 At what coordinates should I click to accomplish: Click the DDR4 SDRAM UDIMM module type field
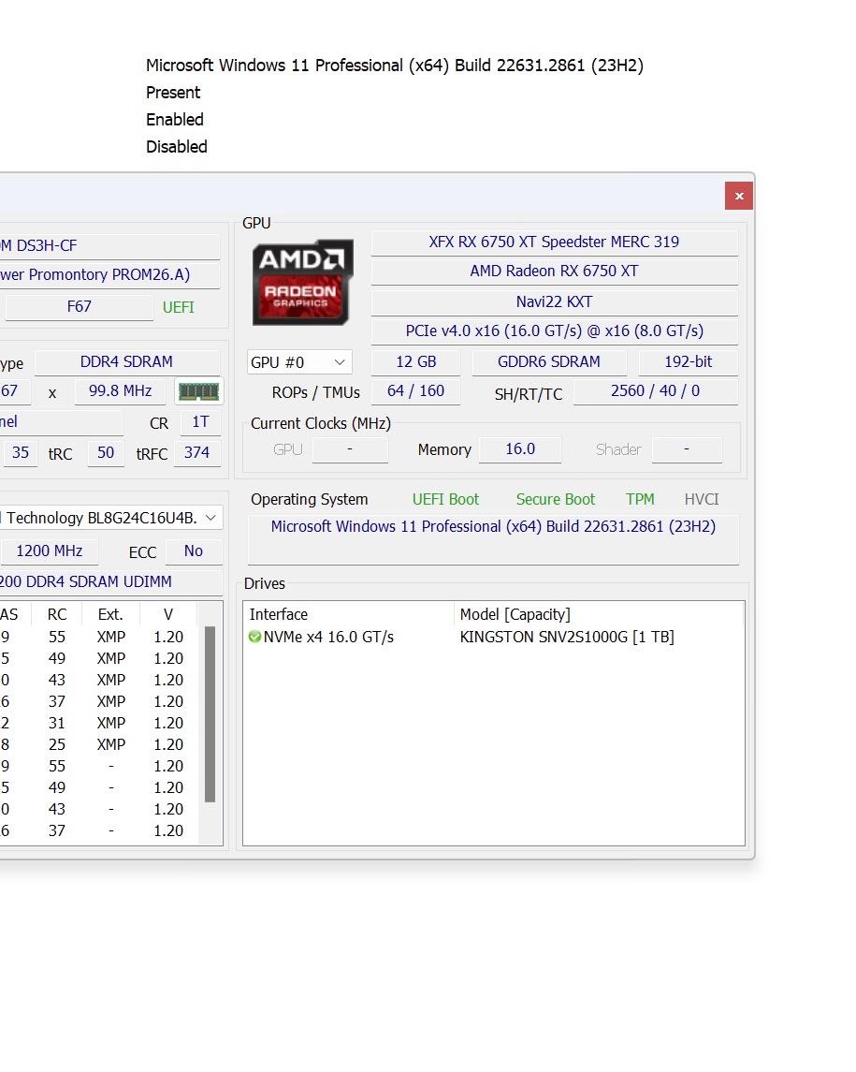pyautogui.click(x=110, y=581)
